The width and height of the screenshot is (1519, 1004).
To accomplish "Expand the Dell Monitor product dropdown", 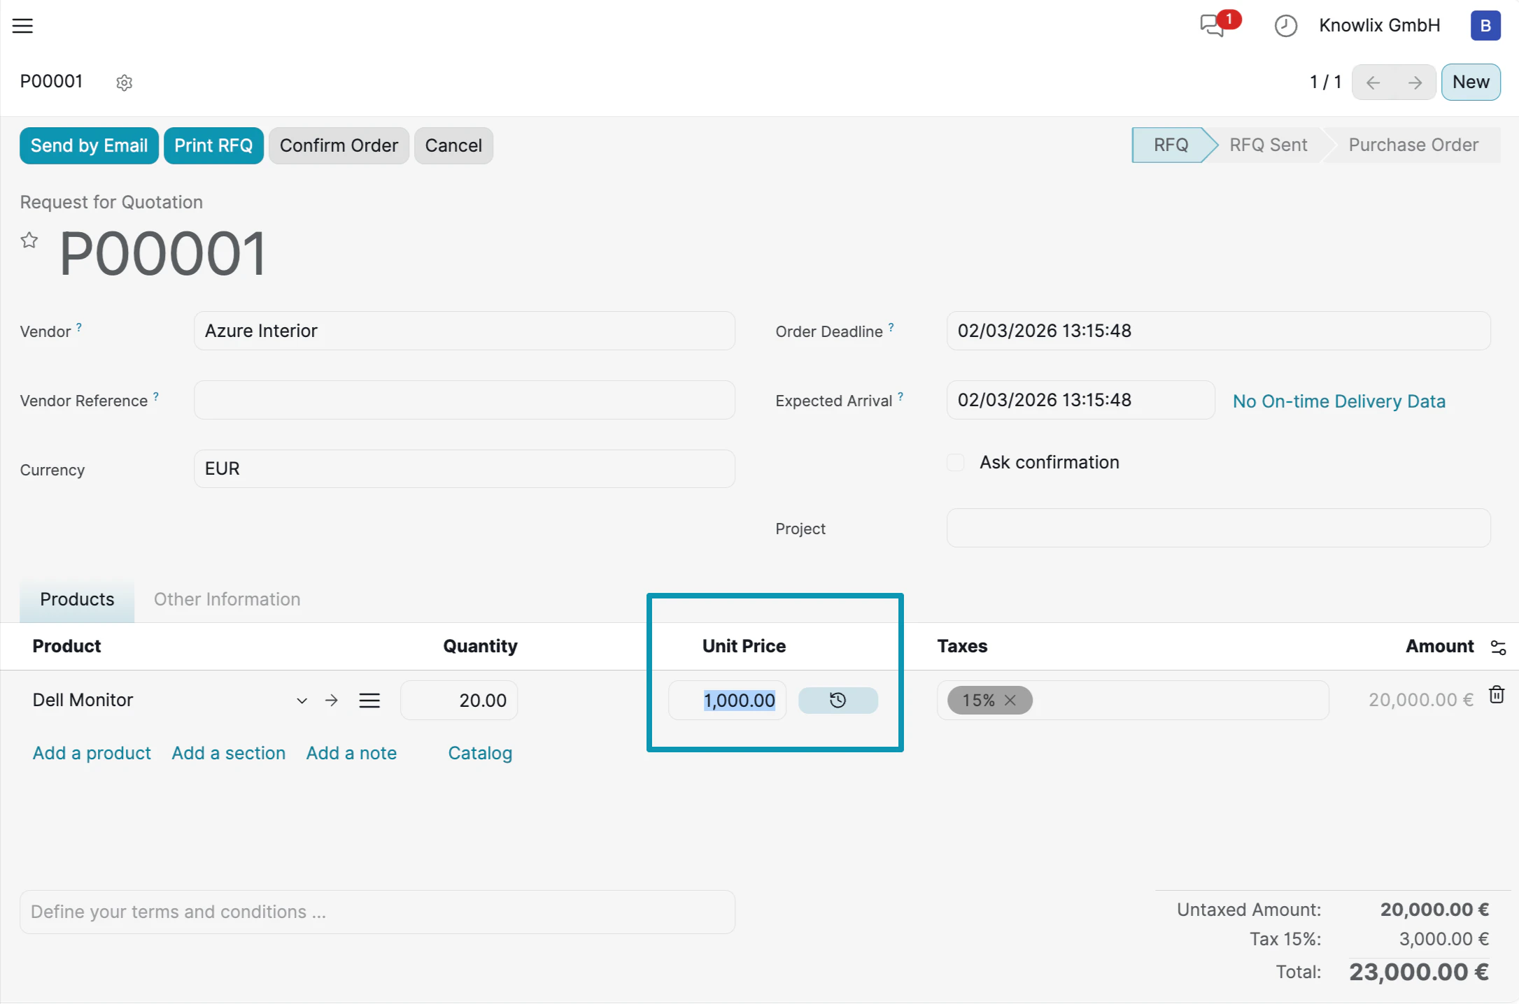I will (x=302, y=701).
